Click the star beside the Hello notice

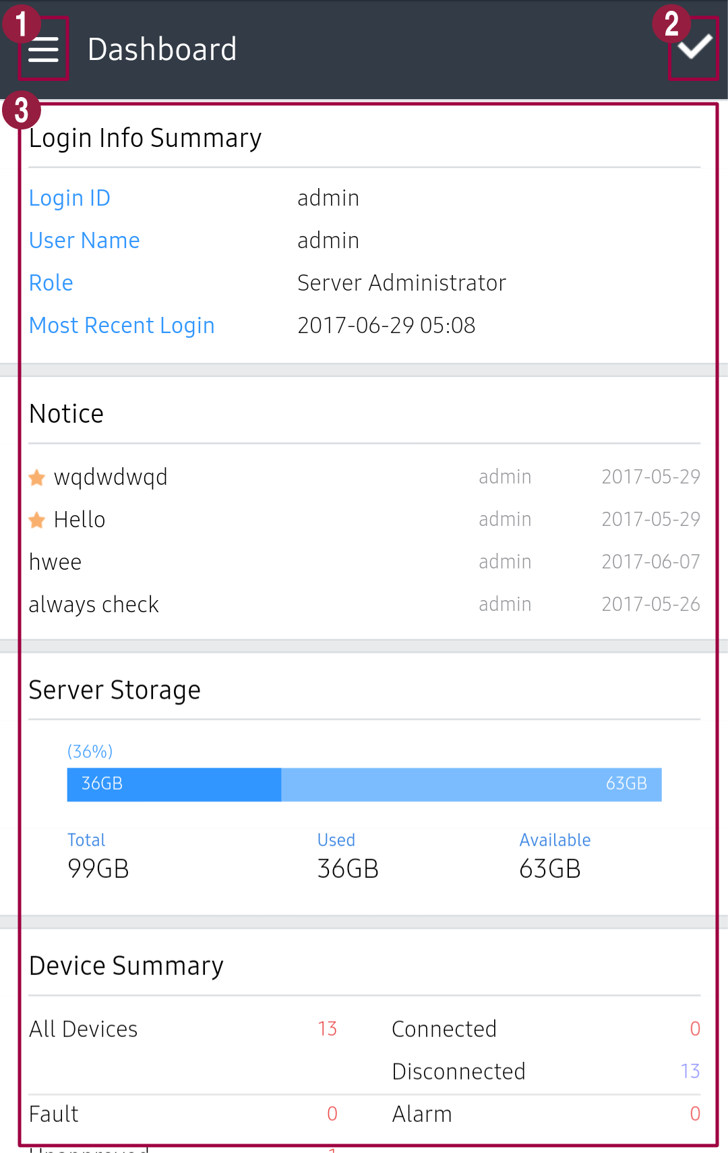click(37, 519)
